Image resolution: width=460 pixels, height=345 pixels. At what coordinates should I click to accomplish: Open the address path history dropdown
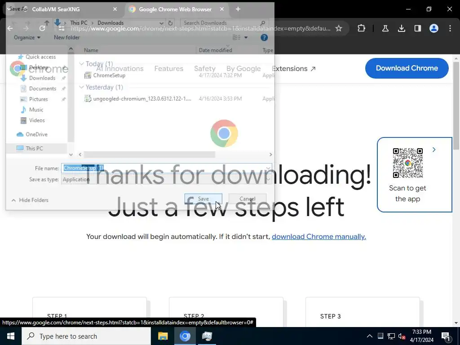pyautogui.click(x=161, y=23)
